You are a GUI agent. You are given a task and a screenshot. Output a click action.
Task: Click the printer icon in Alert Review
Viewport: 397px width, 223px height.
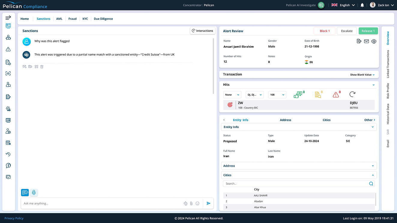[x=374, y=41]
